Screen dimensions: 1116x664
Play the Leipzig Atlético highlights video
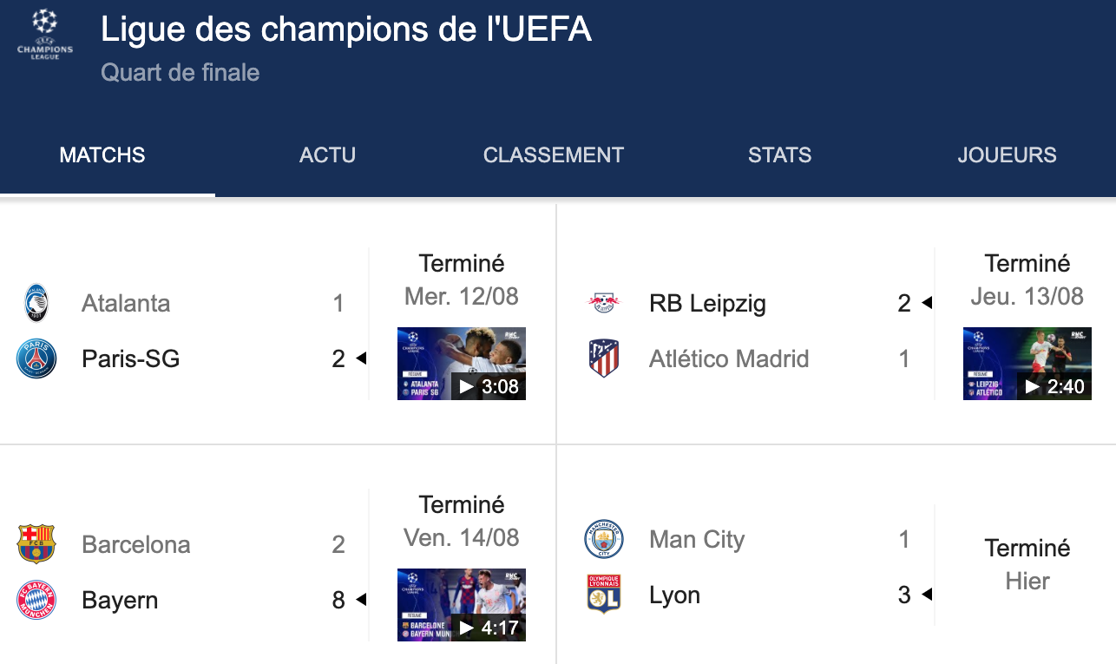pyautogui.click(x=1027, y=364)
